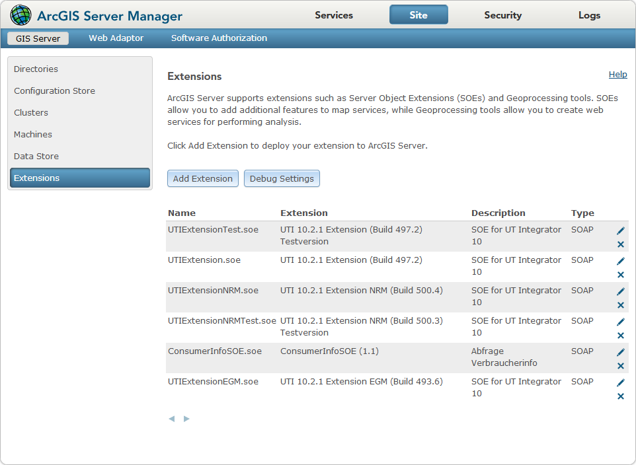
Task: Select the UTIExtensionNRMTest.soe name cell
Action: (x=222, y=320)
